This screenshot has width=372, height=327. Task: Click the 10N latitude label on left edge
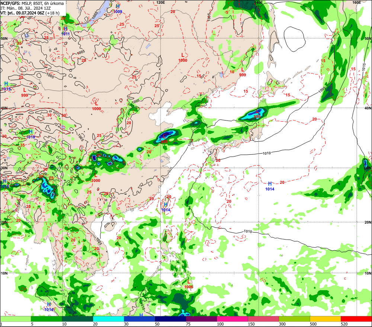coord(4,273)
